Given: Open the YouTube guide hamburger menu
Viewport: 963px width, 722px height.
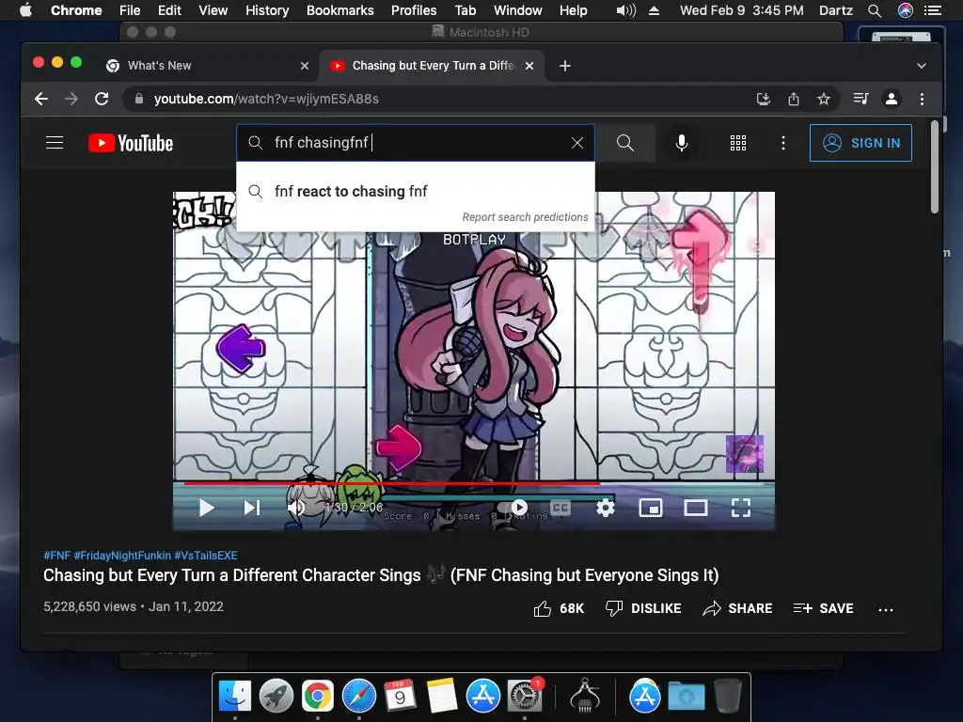Looking at the screenshot, I should click(55, 143).
